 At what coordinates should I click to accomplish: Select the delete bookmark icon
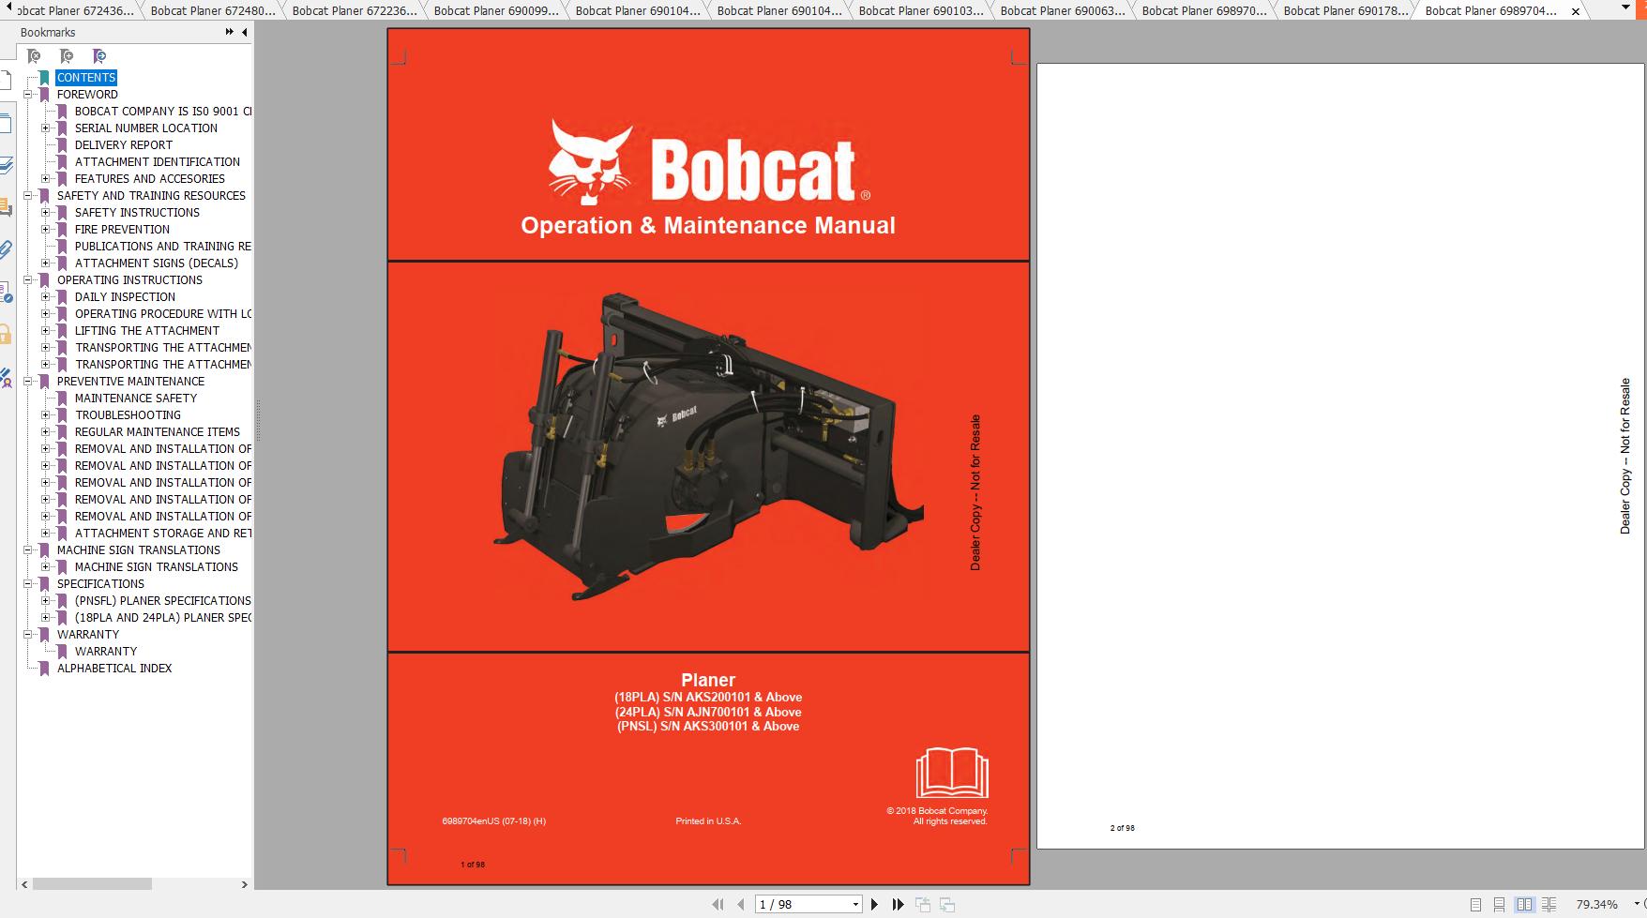point(33,55)
